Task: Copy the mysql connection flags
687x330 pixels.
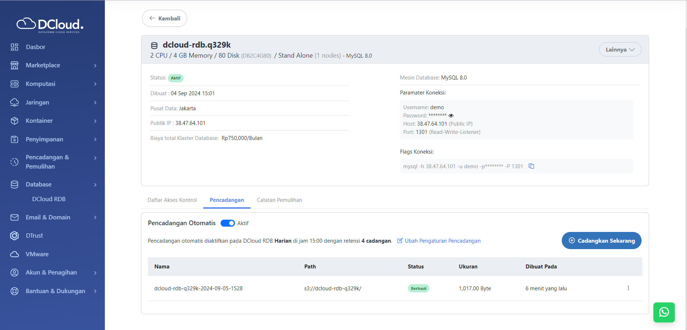Action: (531, 166)
